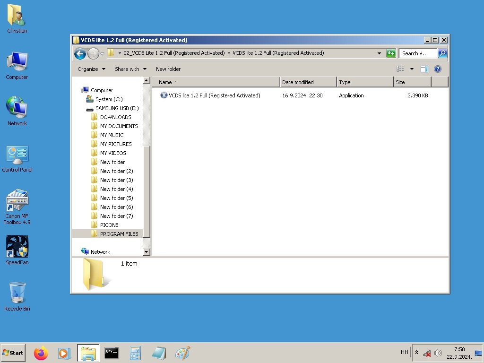Open the address bar history dropdown
484x363 pixels.
click(379, 53)
